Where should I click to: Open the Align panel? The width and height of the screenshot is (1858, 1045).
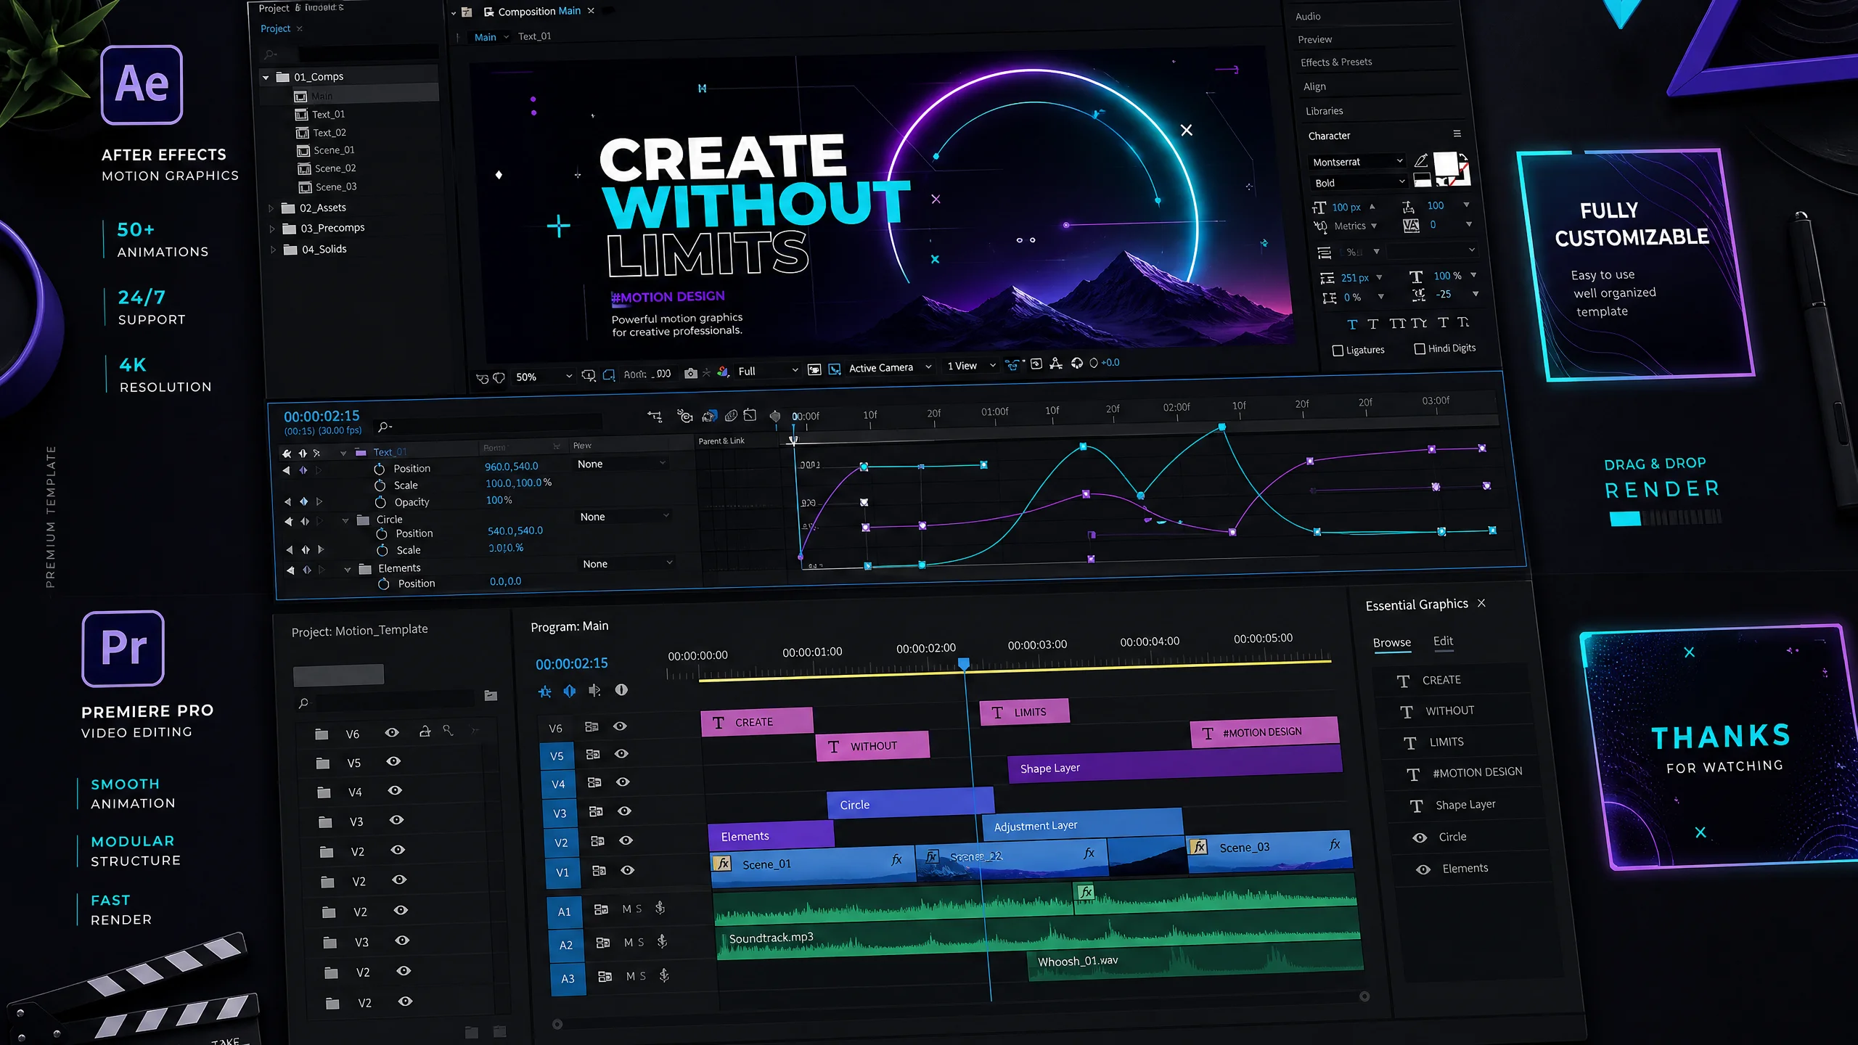point(1314,86)
